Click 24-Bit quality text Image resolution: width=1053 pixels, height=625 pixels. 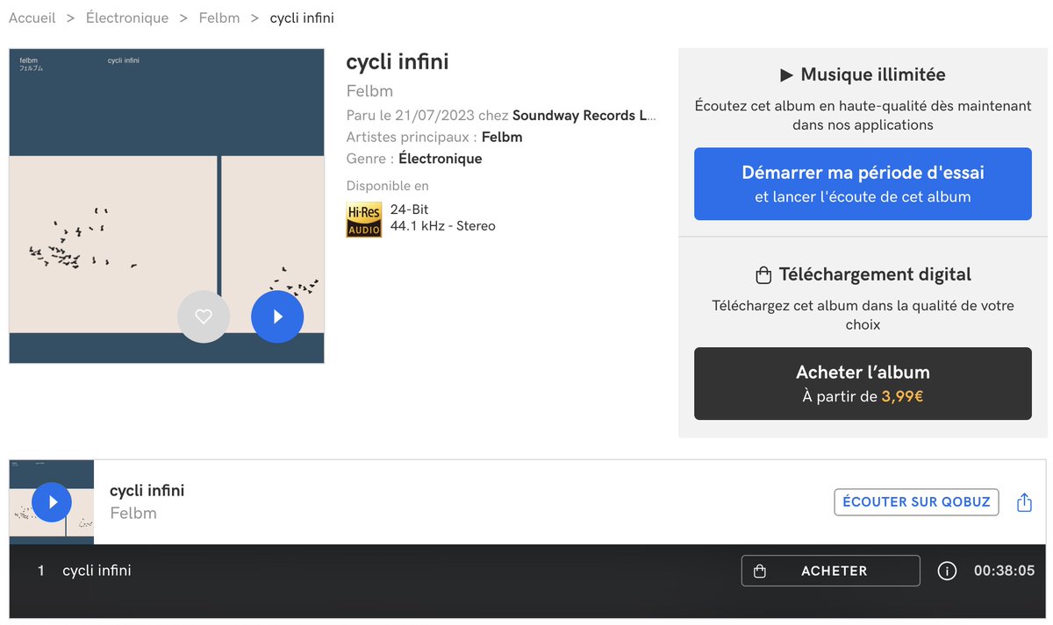[410, 210]
